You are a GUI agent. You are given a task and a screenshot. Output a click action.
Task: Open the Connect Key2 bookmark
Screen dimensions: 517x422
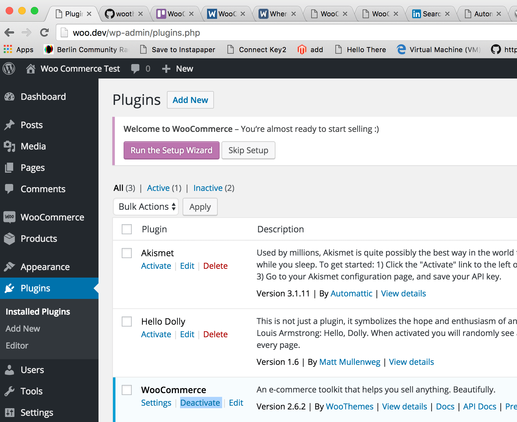(x=257, y=50)
